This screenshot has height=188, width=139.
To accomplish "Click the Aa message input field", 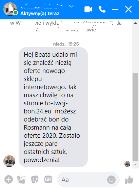I will (84, 180).
